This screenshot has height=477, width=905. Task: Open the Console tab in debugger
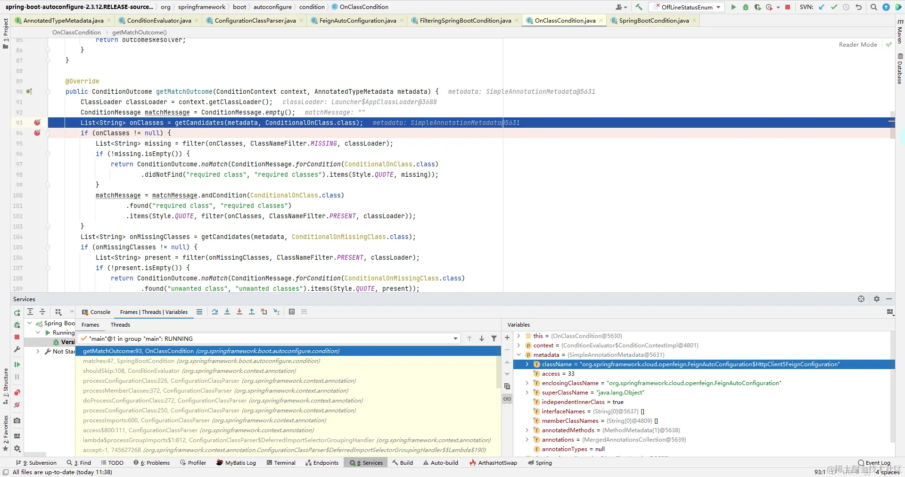coord(96,312)
